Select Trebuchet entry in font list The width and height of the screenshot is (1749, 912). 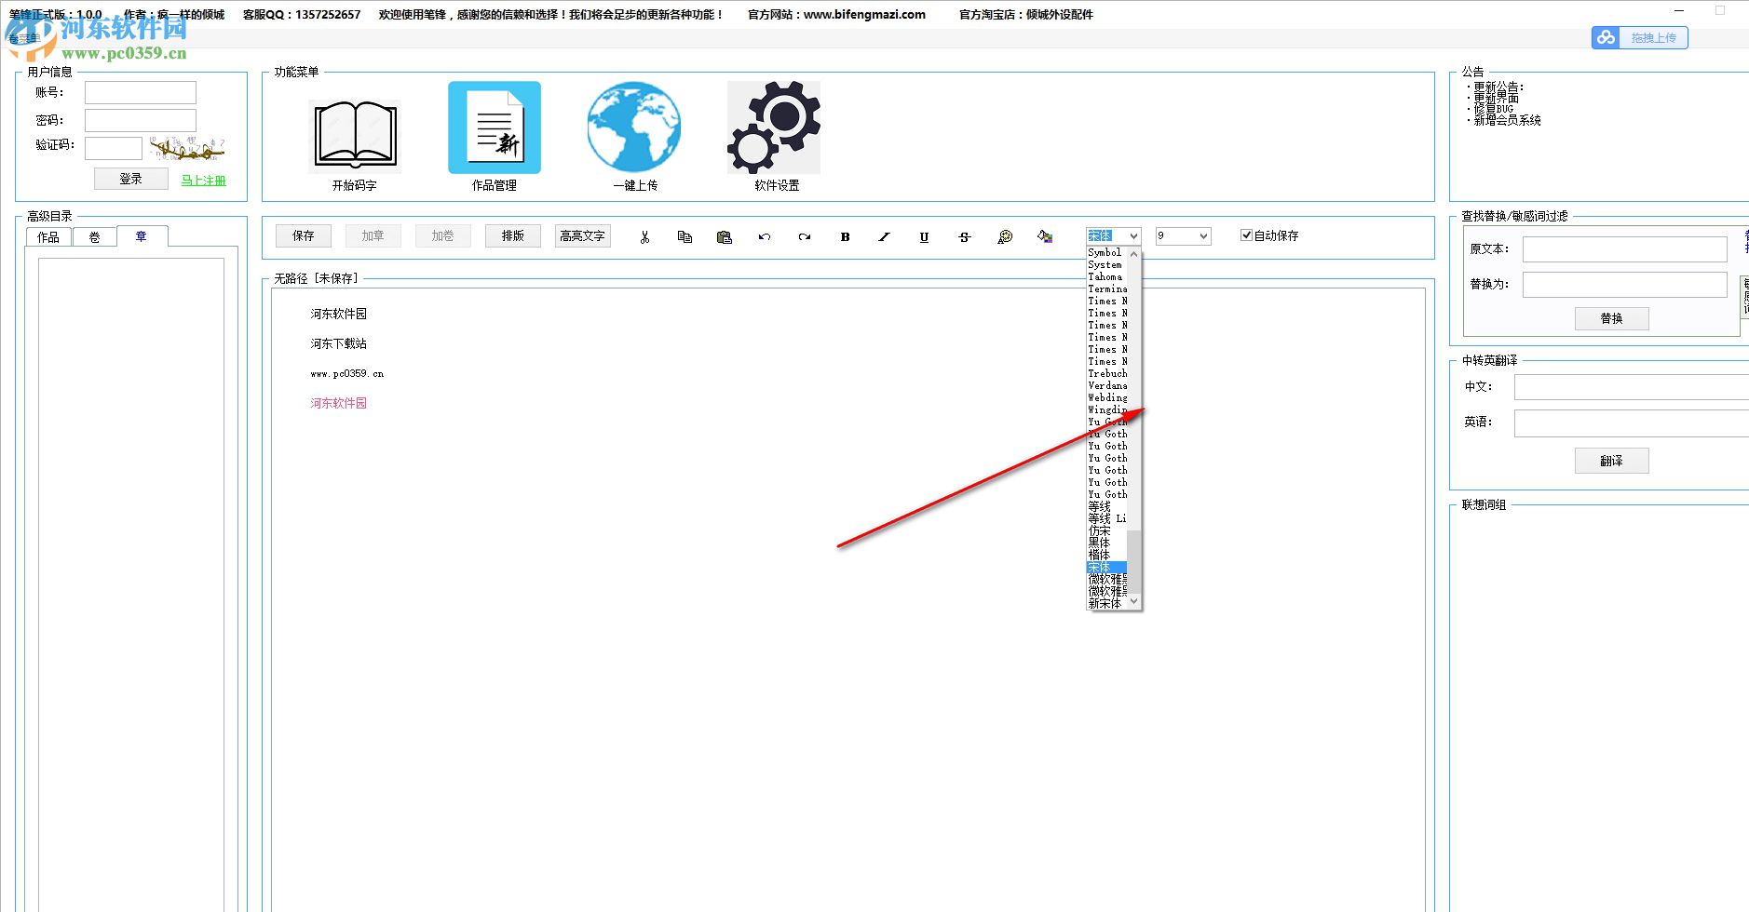tap(1107, 373)
